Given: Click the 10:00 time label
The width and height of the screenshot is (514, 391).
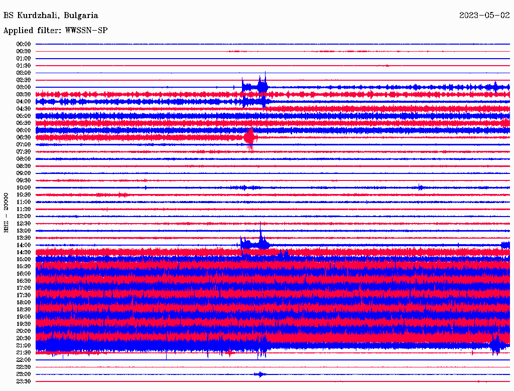Looking at the screenshot, I should tap(24, 187).
